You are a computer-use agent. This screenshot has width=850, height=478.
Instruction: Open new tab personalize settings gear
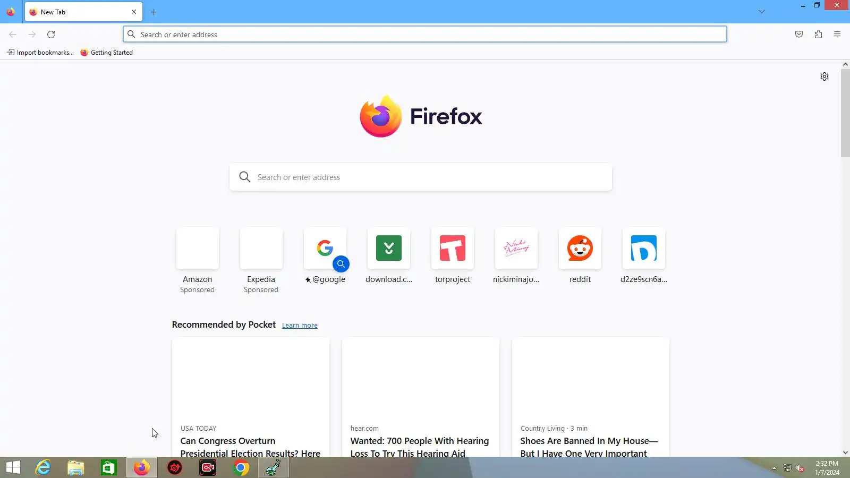(x=824, y=76)
